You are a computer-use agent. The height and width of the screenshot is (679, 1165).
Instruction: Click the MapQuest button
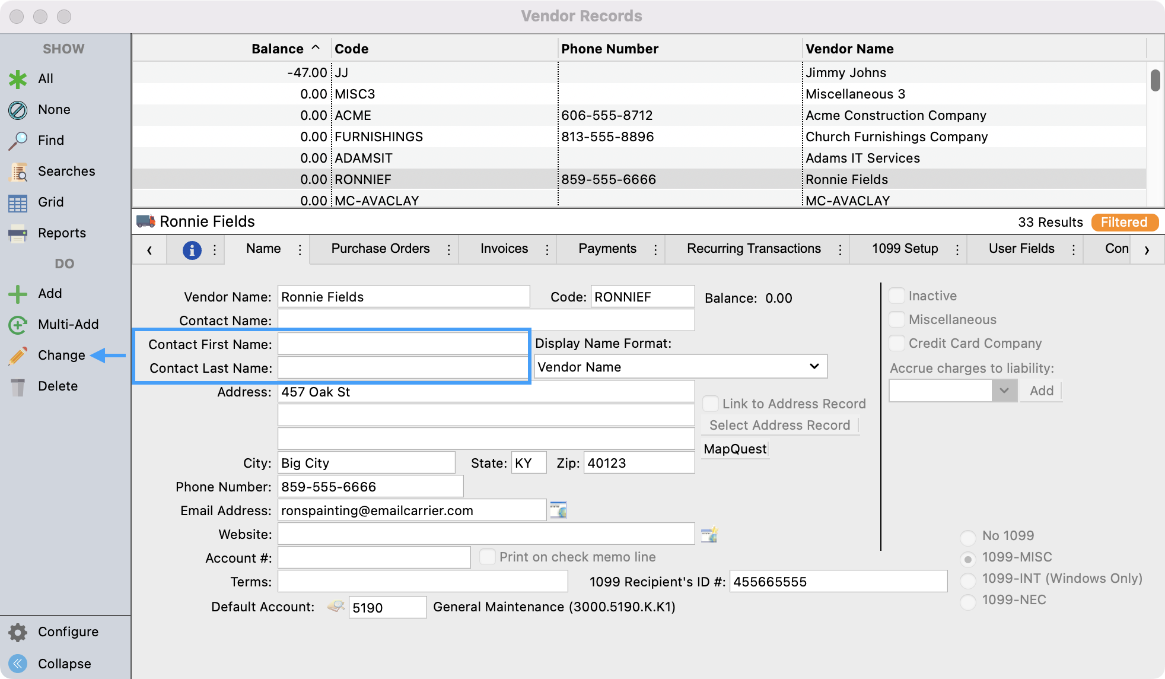pyautogui.click(x=735, y=449)
